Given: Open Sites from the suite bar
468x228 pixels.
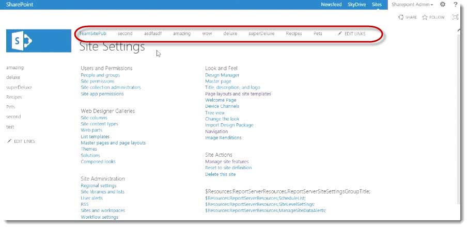Looking at the screenshot, I should (x=377, y=5).
